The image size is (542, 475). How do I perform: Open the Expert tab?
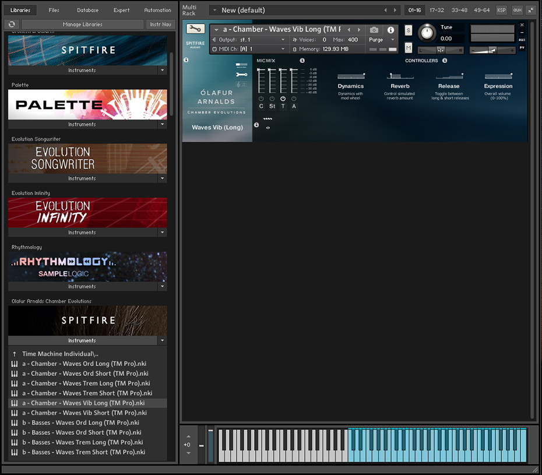pyautogui.click(x=122, y=10)
